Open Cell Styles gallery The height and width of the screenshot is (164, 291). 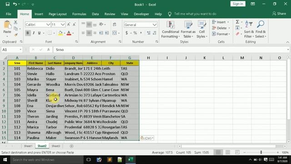click(202, 29)
